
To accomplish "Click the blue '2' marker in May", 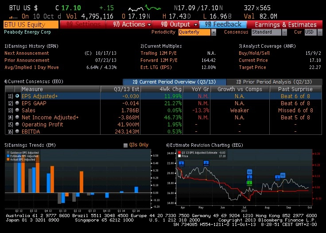I will (206, 163).
